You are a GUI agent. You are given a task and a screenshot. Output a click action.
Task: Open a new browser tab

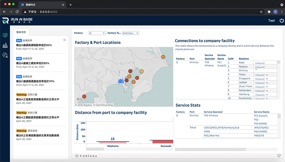(70, 5)
